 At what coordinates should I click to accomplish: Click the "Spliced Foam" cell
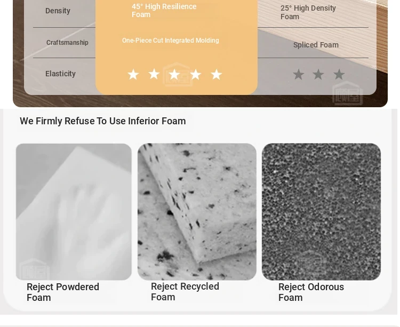tap(316, 45)
